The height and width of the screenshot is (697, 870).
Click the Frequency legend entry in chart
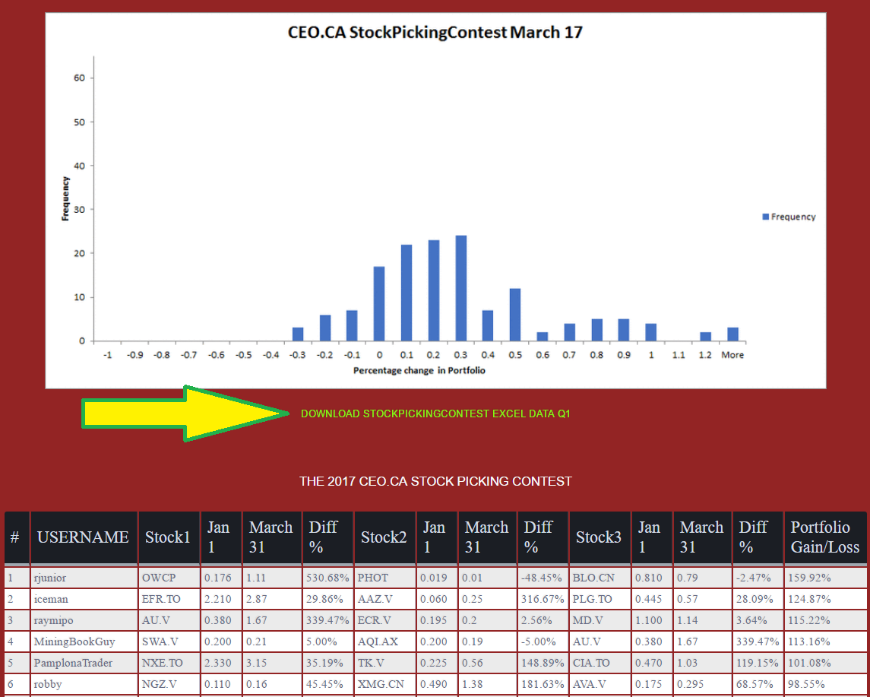coord(789,217)
